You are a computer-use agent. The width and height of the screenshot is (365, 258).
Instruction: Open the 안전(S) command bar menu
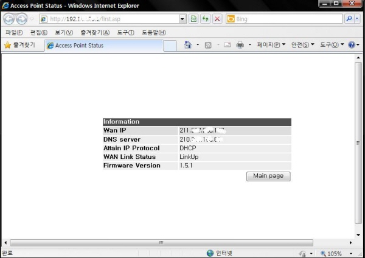[x=302, y=44]
